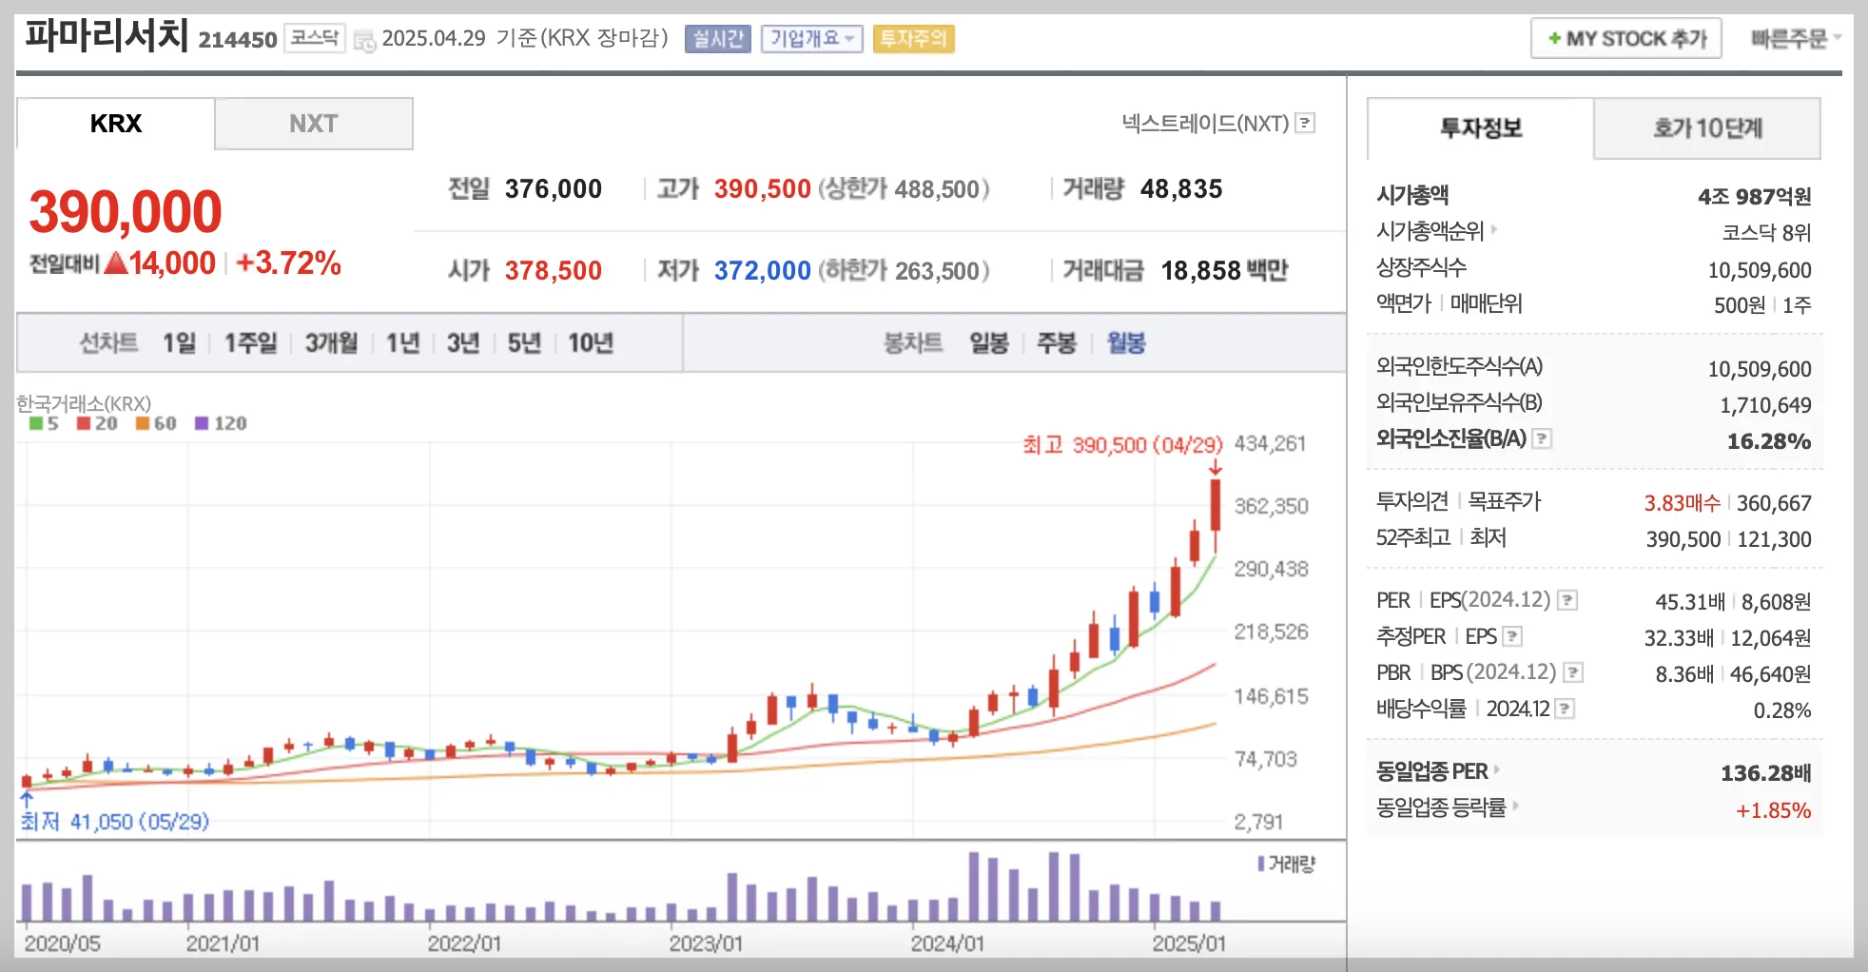Select the 1일 line chart period
This screenshot has width=1868, height=972.
pos(179,342)
